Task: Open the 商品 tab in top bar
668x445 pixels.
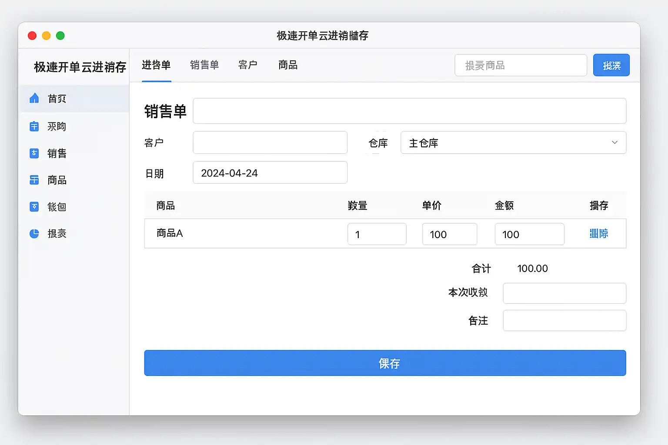Action: [x=288, y=65]
